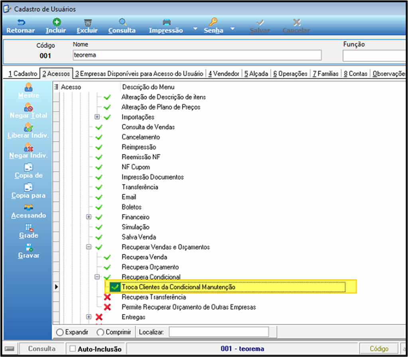
Task: Select the Comprimir radio button
Action: 101,333
